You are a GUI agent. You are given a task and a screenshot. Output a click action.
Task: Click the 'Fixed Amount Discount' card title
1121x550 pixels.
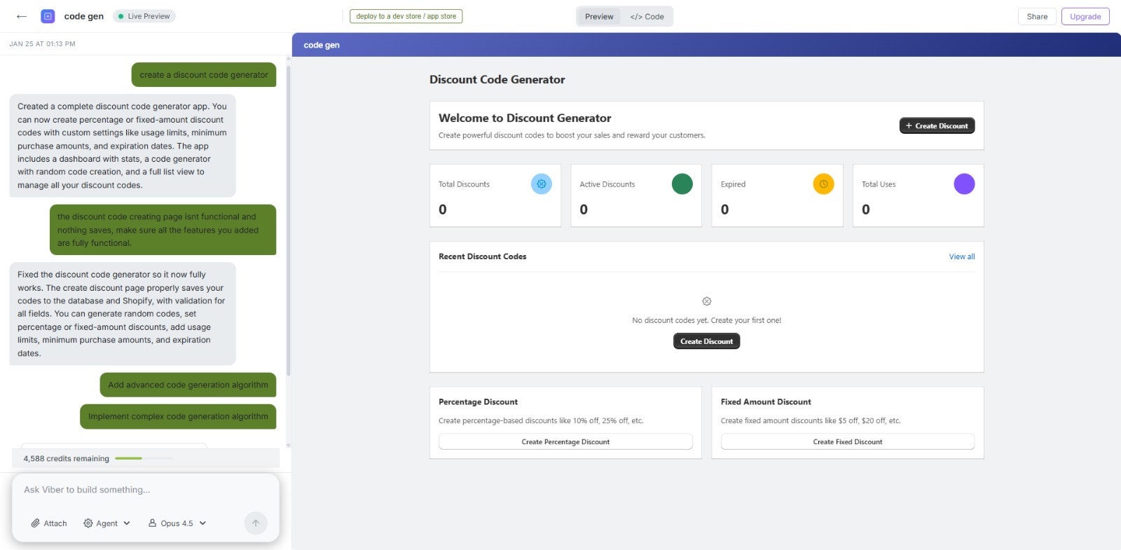[x=766, y=402]
